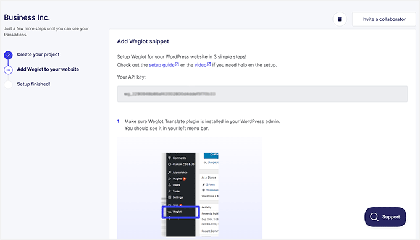
Task: Select Setup finished! step
Action: pos(33,84)
